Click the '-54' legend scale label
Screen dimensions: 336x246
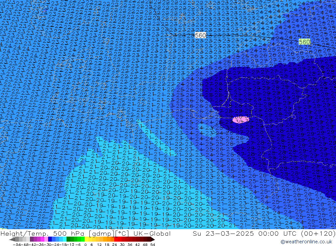[17, 245]
